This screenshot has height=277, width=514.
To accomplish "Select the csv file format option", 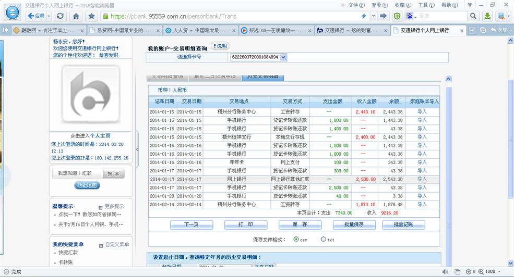I will [x=296, y=240].
